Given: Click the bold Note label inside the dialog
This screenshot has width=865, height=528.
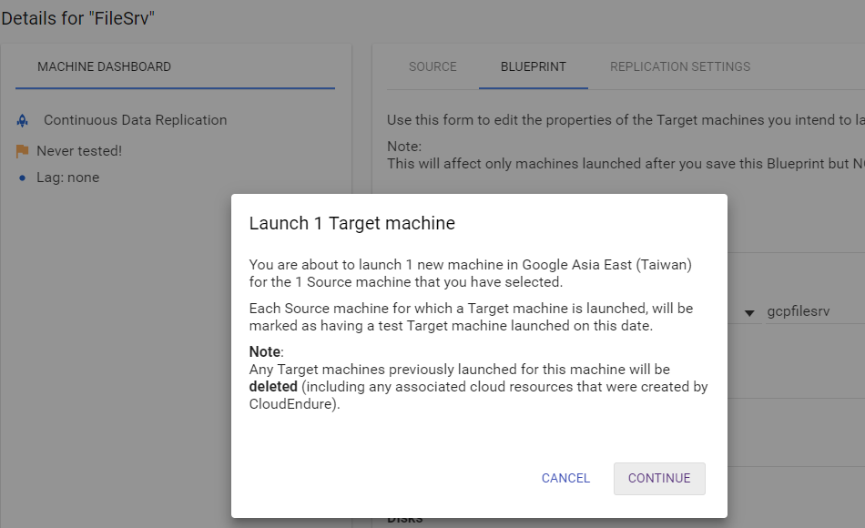Looking at the screenshot, I should (265, 352).
